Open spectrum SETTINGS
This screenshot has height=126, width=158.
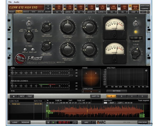(117, 91)
